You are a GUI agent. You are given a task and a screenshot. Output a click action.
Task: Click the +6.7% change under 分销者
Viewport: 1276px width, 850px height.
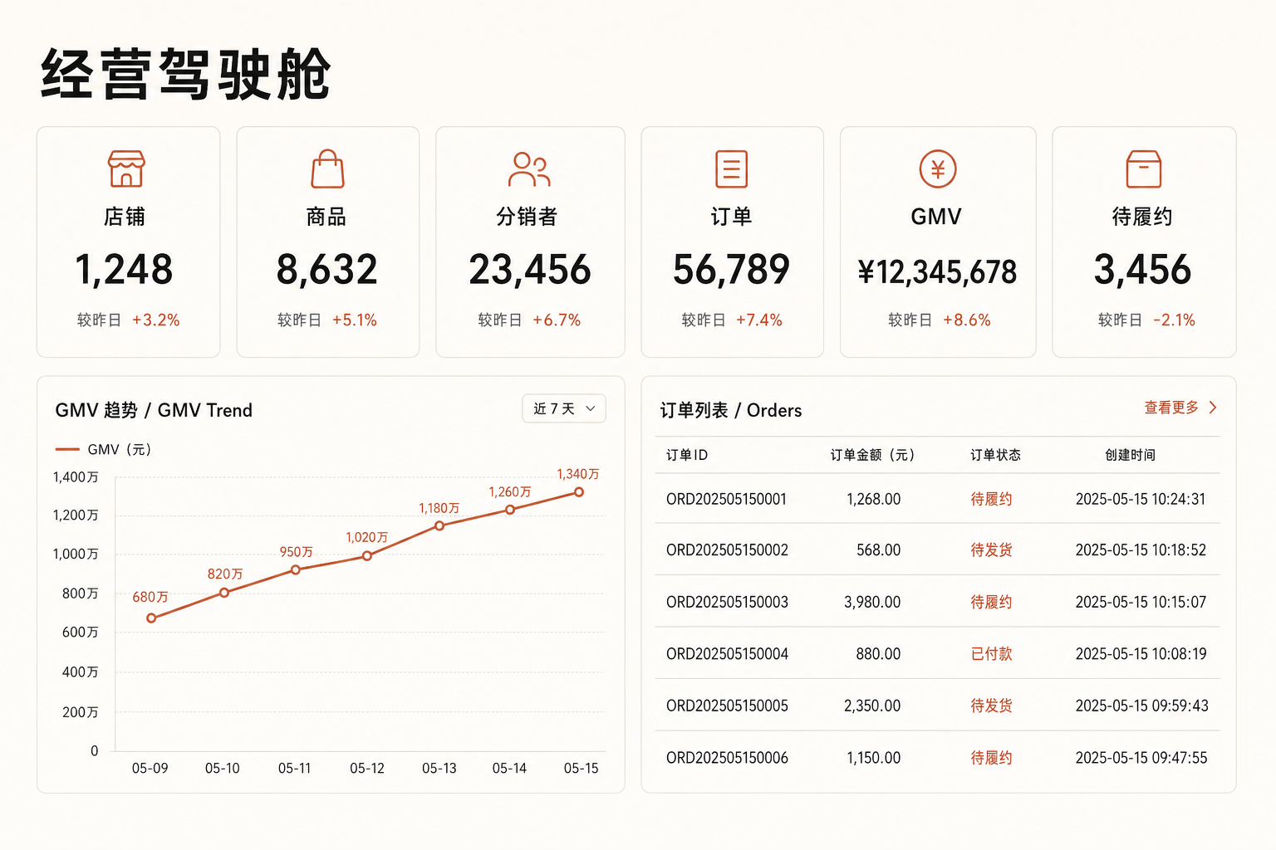click(557, 320)
